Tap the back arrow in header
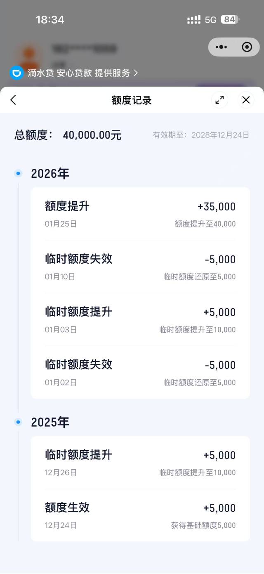Image resolution: width=264 pixels, height=574 pixels. click(x=13, y=100)
